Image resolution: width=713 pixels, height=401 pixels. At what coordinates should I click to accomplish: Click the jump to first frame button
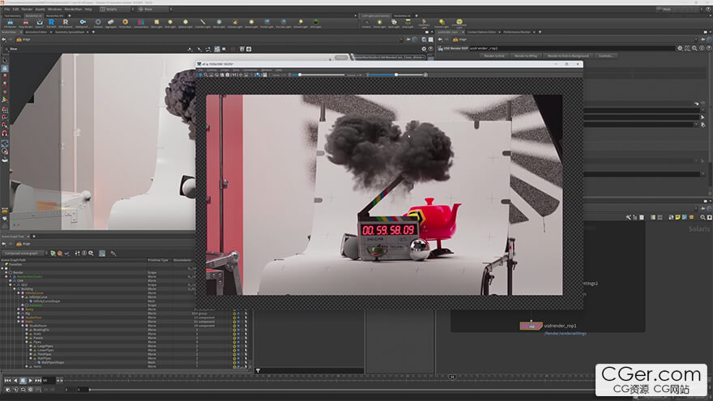tap(8, 381)
